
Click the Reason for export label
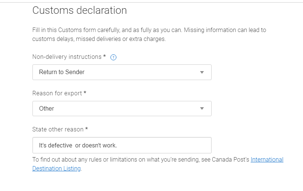point(57,93)
